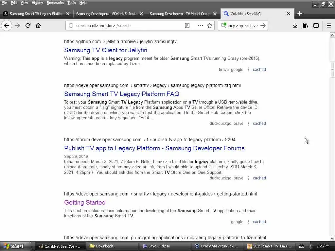The height and width of the screenshot is (251, 335).
Task: Open cached copy of Publish TV app result
Action: click(x=259, y=178)
